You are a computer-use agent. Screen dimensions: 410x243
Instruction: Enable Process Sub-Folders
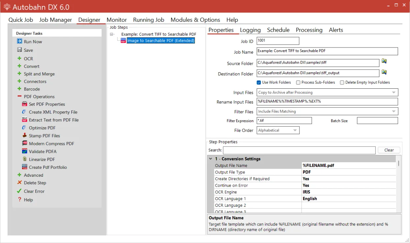tap(298, 82)
